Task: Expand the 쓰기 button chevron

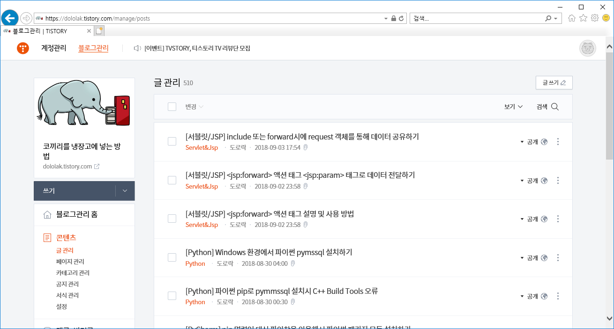Action: pyautogui.click(x=125, y=191)
